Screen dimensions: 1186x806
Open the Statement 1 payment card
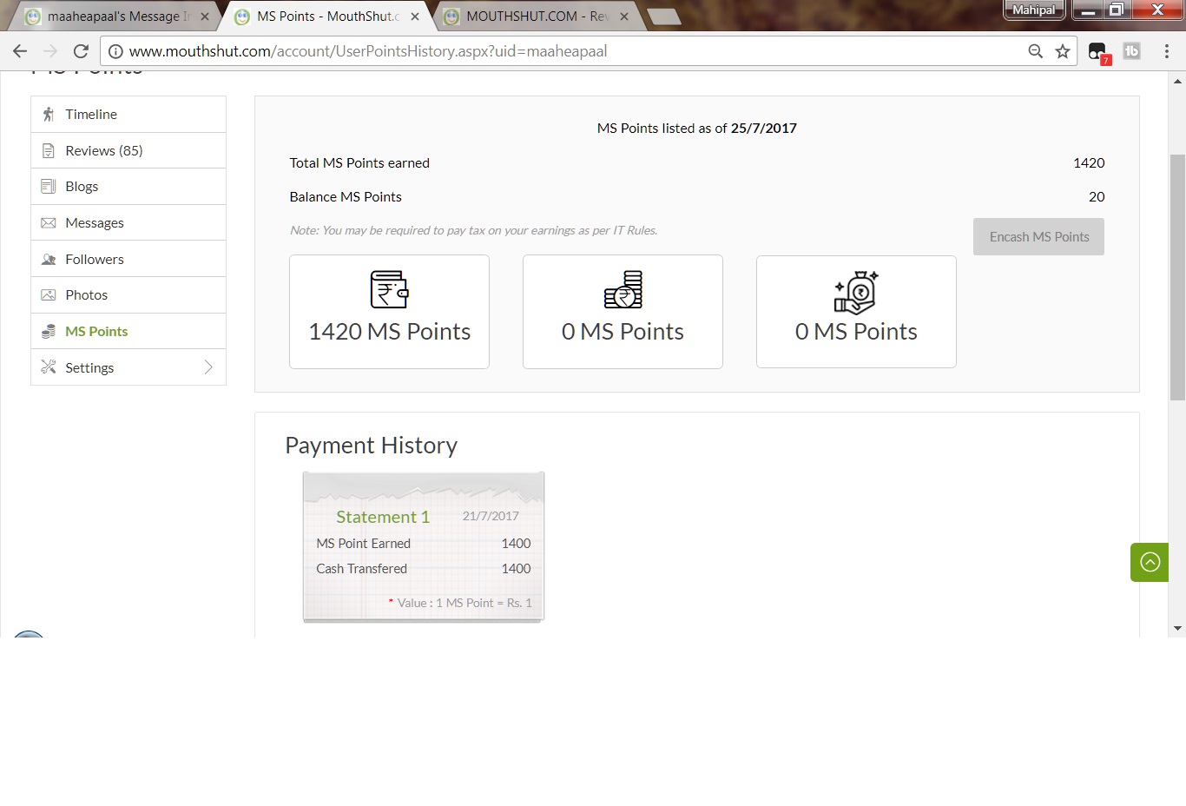point(382,517)
